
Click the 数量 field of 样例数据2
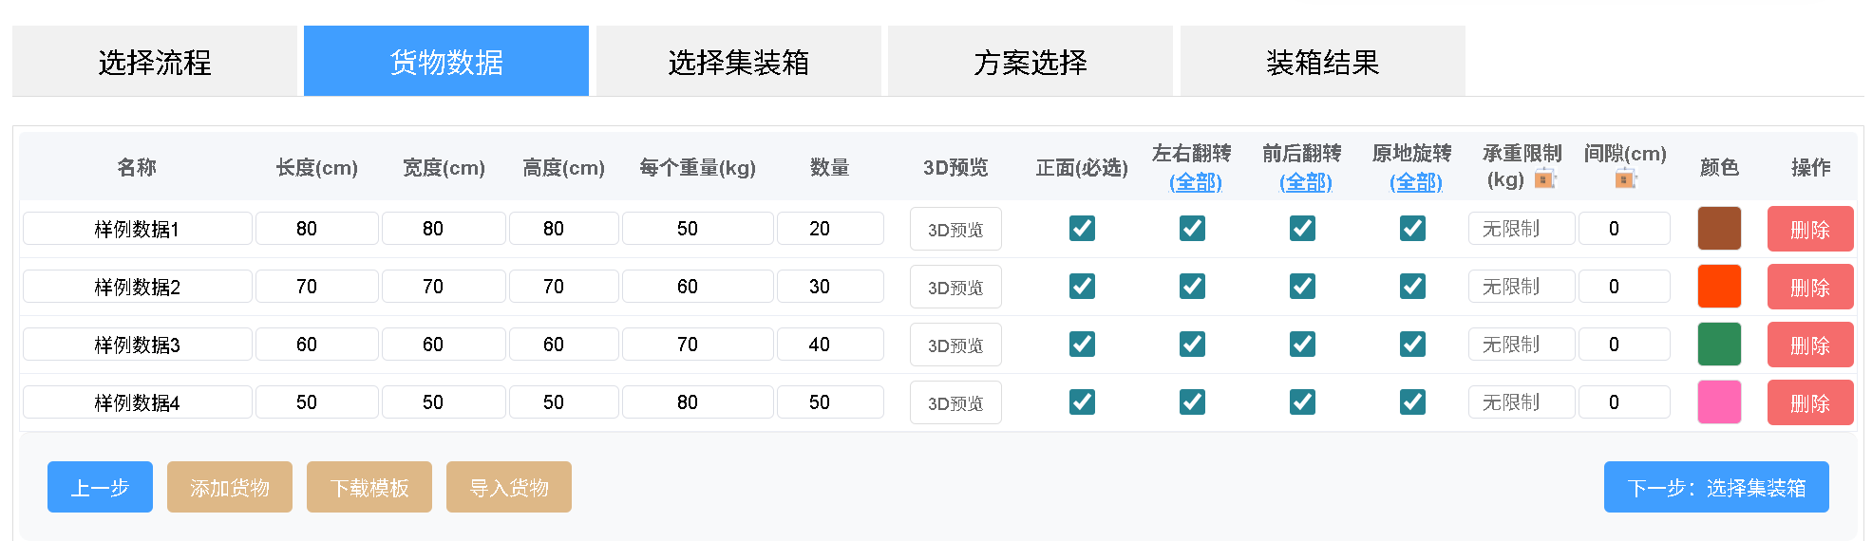(x=830, y=287)
